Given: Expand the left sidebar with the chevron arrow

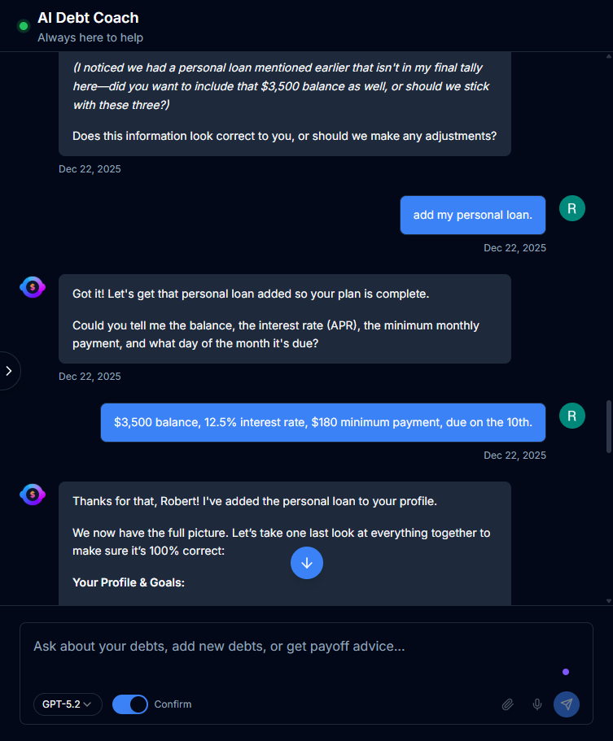Looking at the screenshot, I should [x=9, y=371].
